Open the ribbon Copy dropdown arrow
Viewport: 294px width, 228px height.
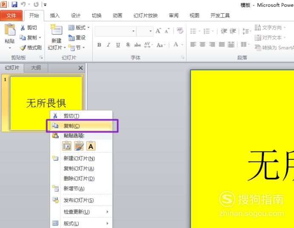click(40, 38)
